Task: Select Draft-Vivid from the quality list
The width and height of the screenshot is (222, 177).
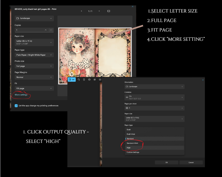Action: click(x=154, y=134)
